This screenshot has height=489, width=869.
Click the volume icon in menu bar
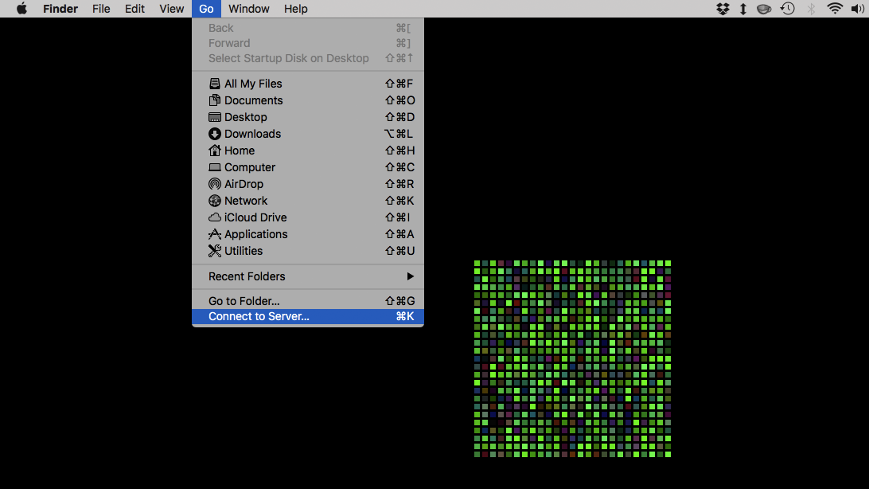pos(858,9)
